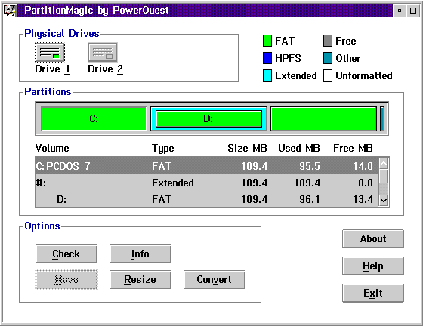Click the 95.5 Used MB value
Viewport: 423px width, 326px height.
[x=310, y=166]
